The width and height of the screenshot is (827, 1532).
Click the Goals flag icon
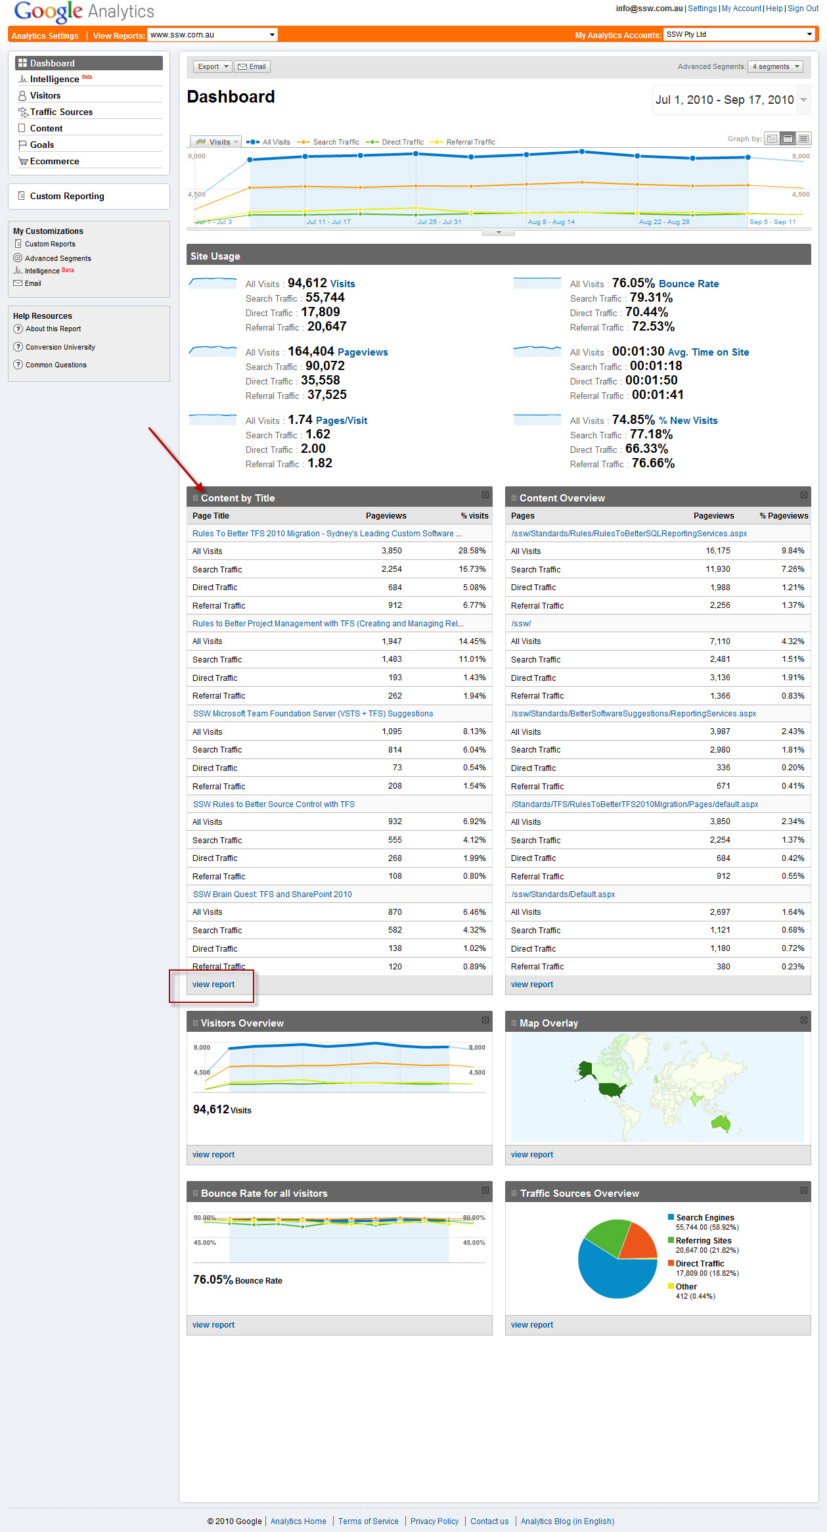coord(22,145)
